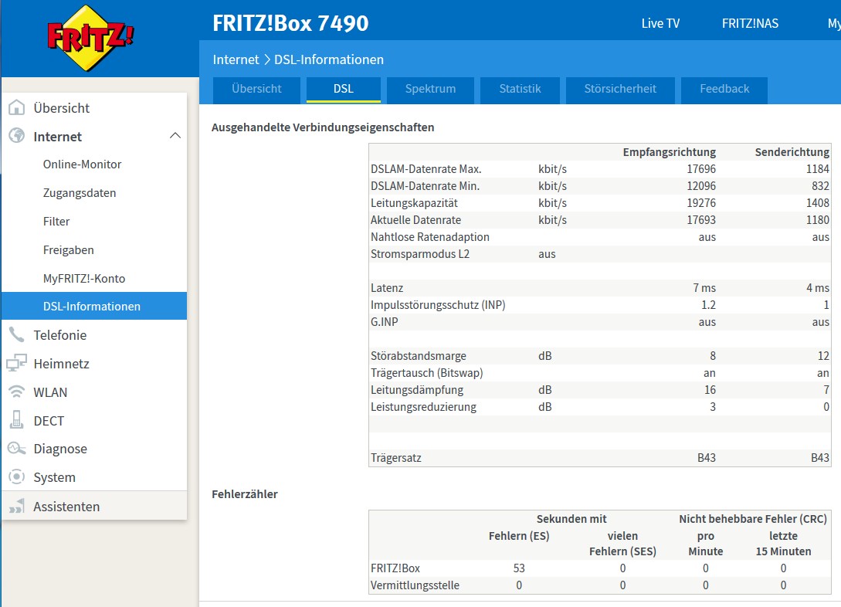Screen dimensions: 841x607
Task: Click the Störabstandsmarge row label
Action: (419, 356)
